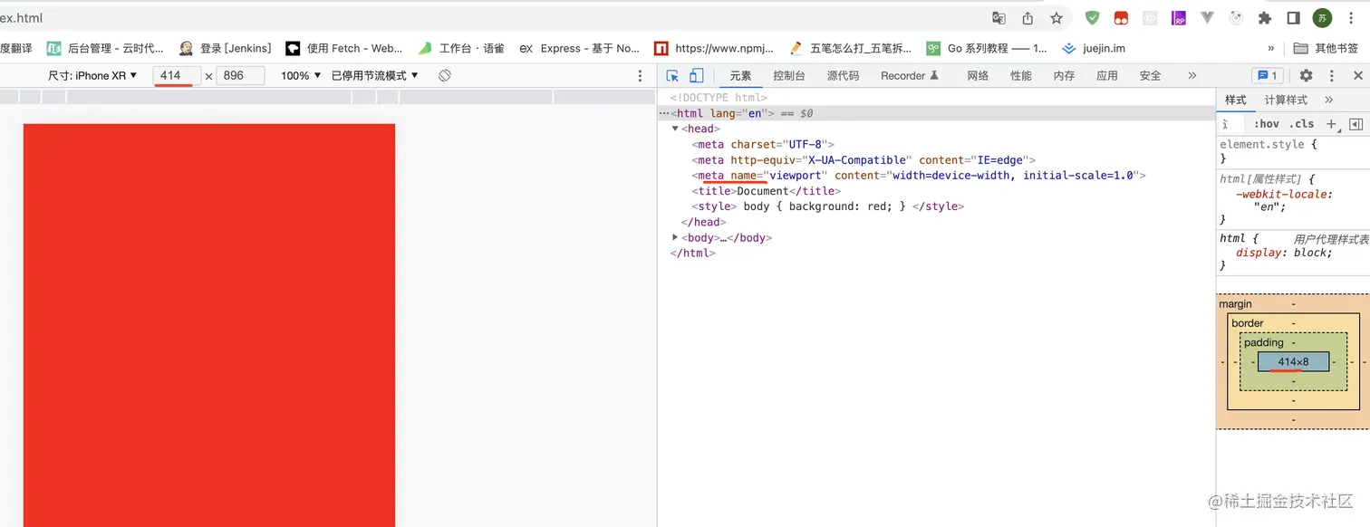Switch to the Recorder tab

[x=910, y=76]
